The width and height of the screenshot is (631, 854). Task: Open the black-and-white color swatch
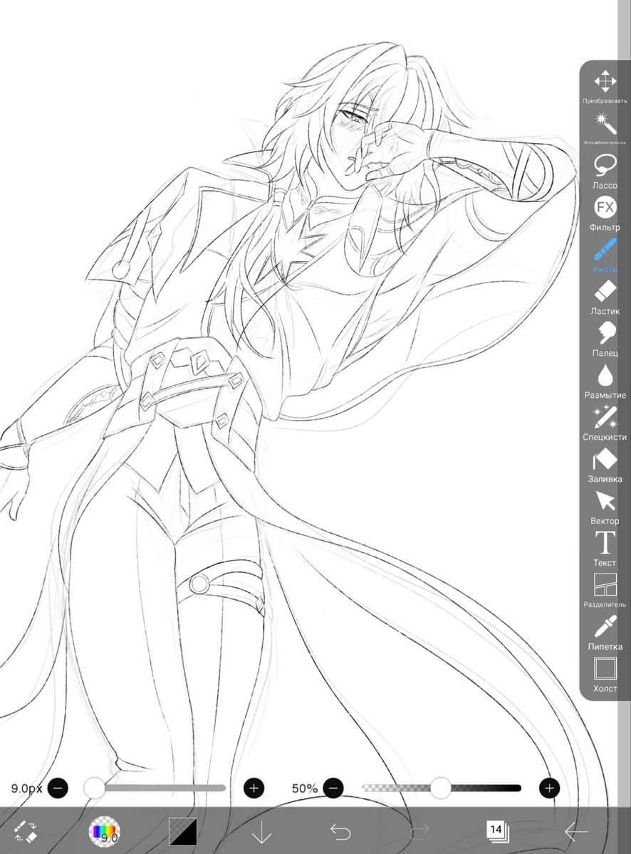point(182,831)
